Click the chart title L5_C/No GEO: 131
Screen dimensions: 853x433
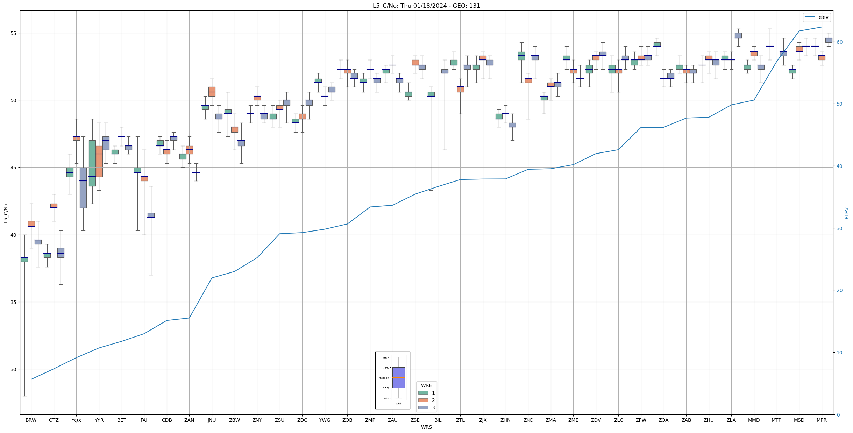pos(426,6)
